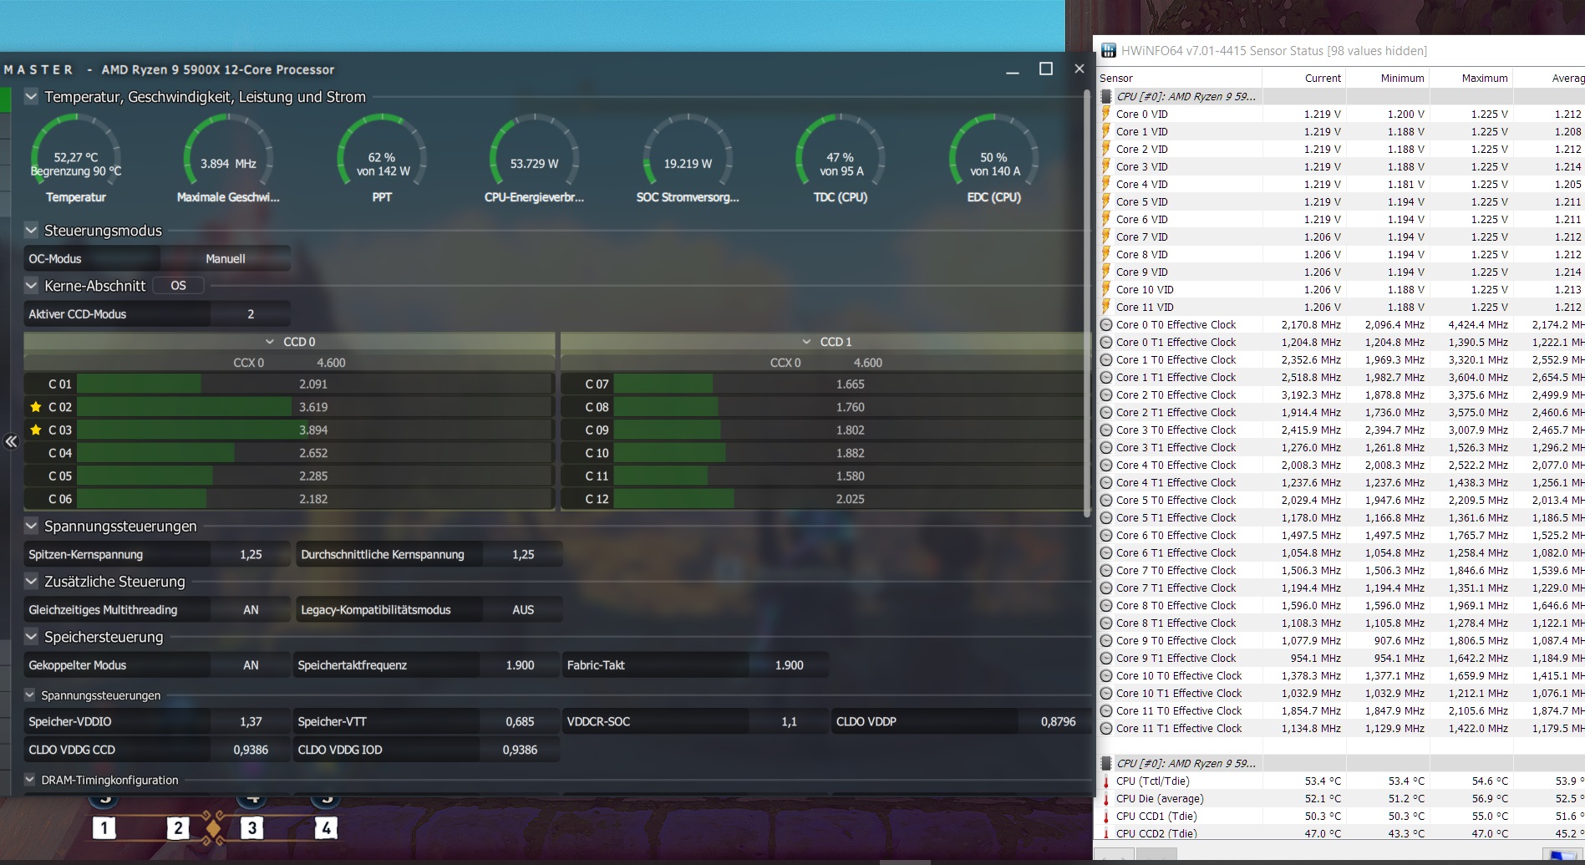Click the clock icon beside Core 11 T1 Effective Clock
The height and width of the screenshot is (865, 1585).
coord(1106,728)
